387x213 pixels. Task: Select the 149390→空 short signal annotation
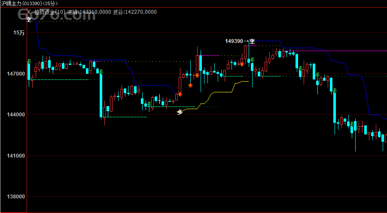point(240,41)
